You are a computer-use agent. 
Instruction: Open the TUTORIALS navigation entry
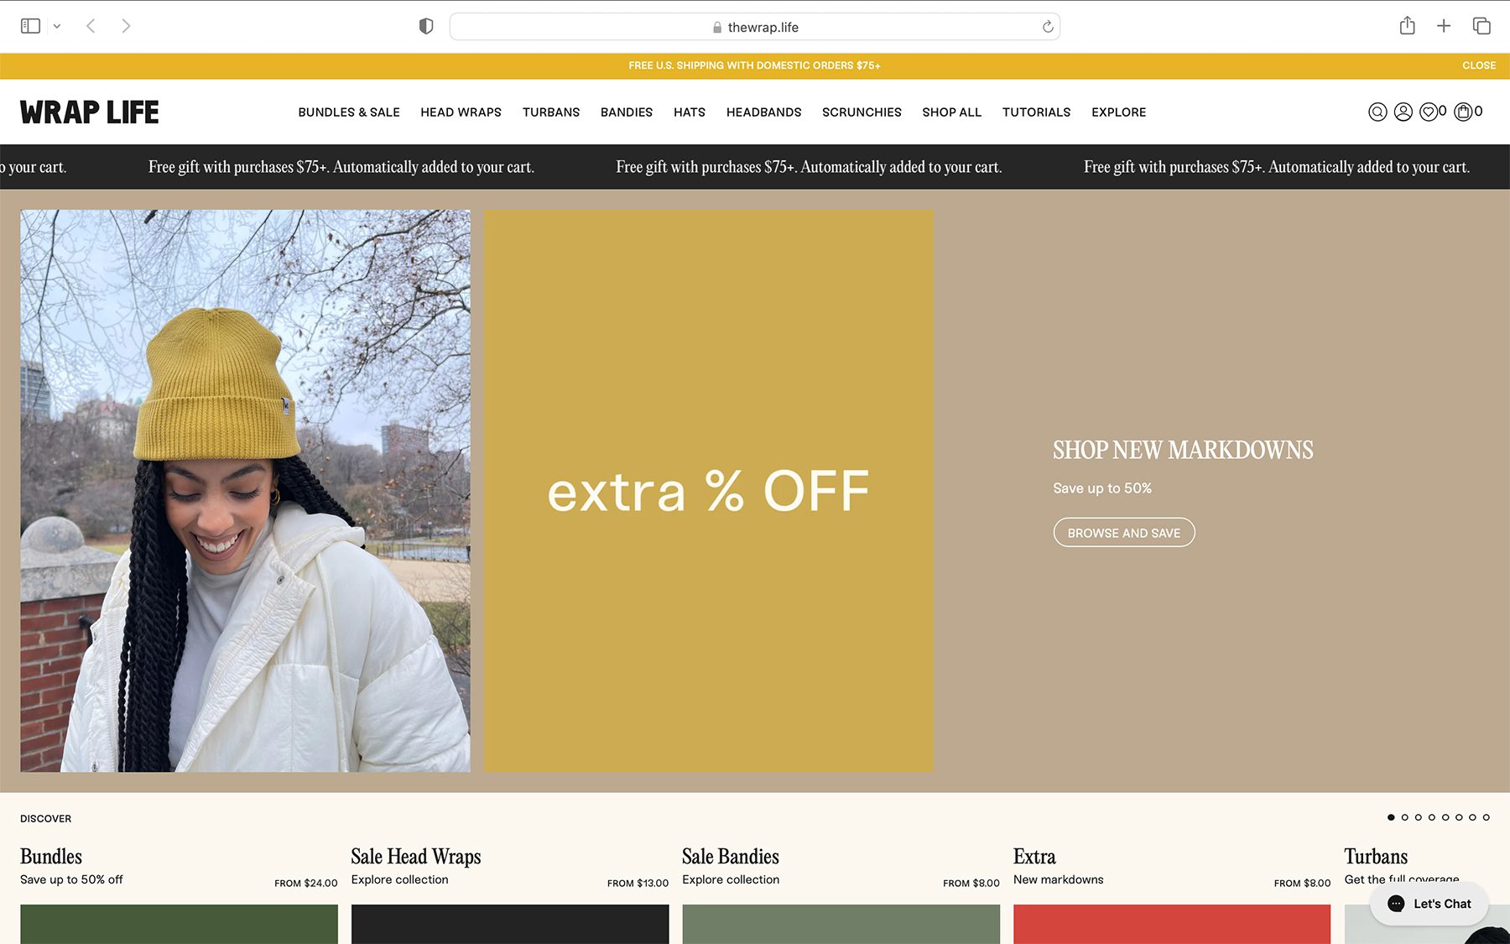point(1036,112)
